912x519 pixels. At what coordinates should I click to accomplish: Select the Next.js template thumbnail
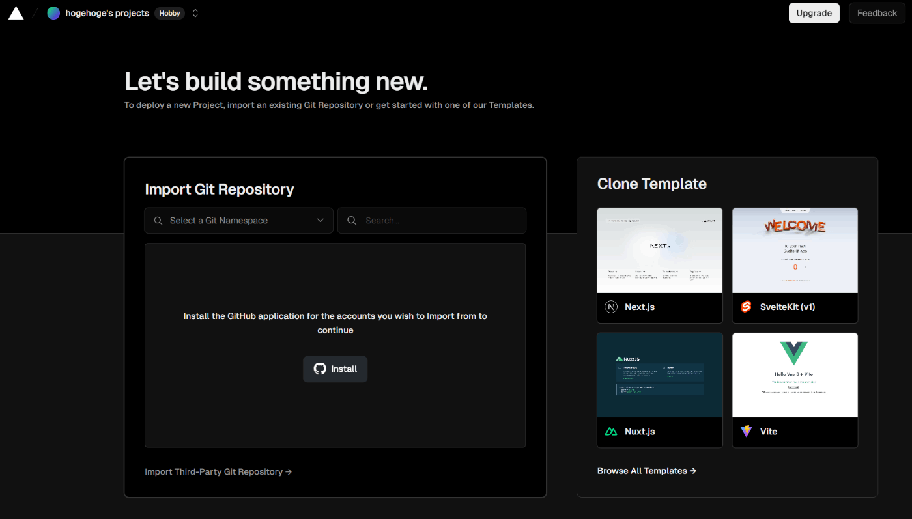coord(660,251)
